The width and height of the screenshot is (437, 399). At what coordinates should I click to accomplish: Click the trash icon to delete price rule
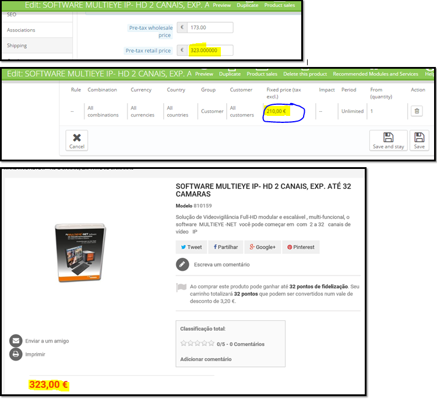(x=417, y=111)
